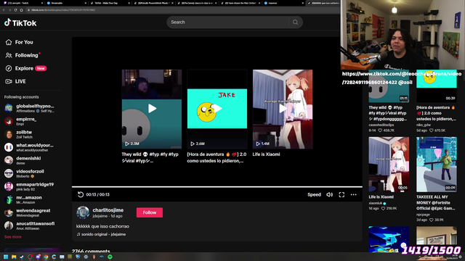The height and width of the screenshot is (261, 465).
Task: Open the gear settings icon on taskbar
Action: [x=86, y=257]
